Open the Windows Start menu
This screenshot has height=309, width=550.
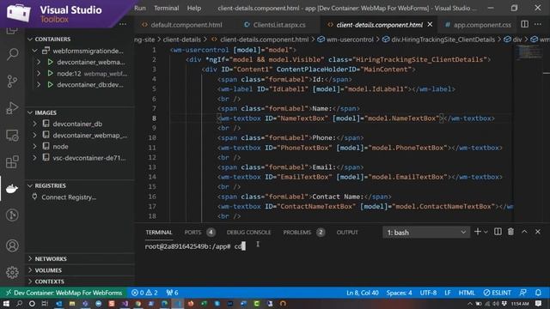(6, 303)
